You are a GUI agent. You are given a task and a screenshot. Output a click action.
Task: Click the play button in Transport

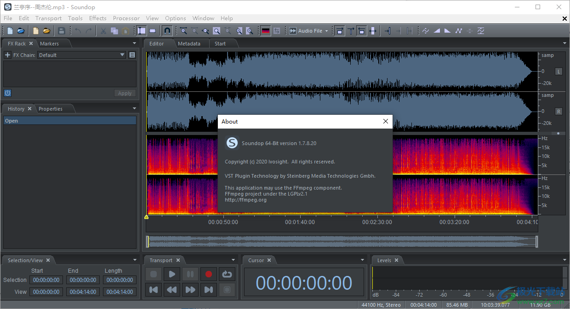point(172,274)
